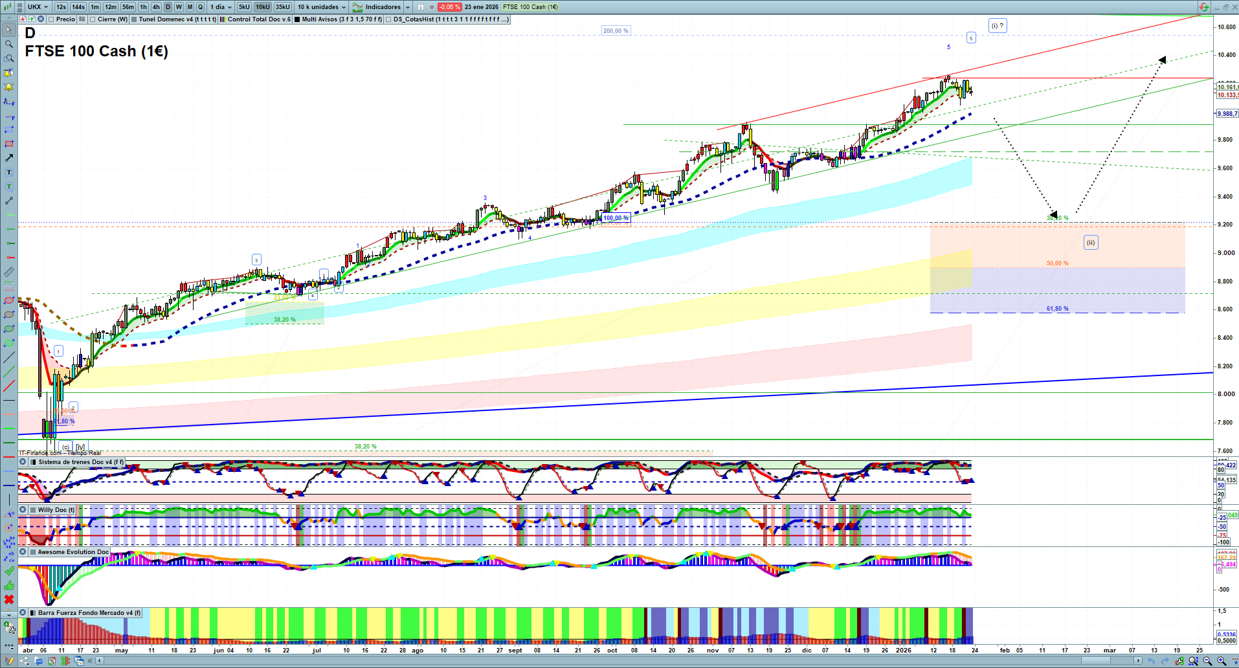
Task: Select the magnifier zoom tool
Action: (9, 44)
